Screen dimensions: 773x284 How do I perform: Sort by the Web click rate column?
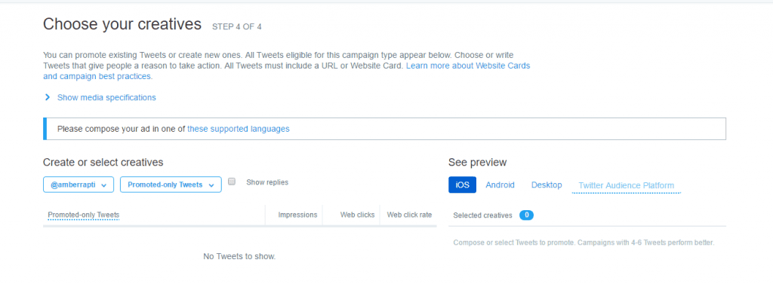pos(409,215)
